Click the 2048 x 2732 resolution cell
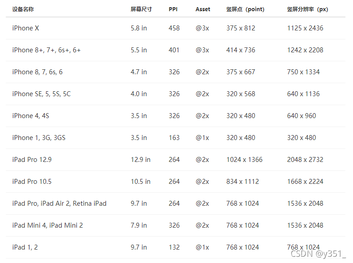The height and width of the screenshot is (263, 353). [x=305, y=160]
